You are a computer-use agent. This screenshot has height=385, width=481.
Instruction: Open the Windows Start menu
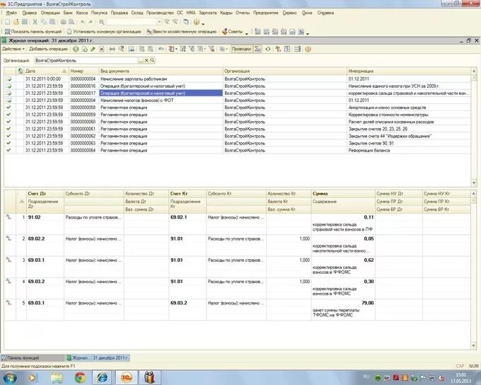pos(10,377)
